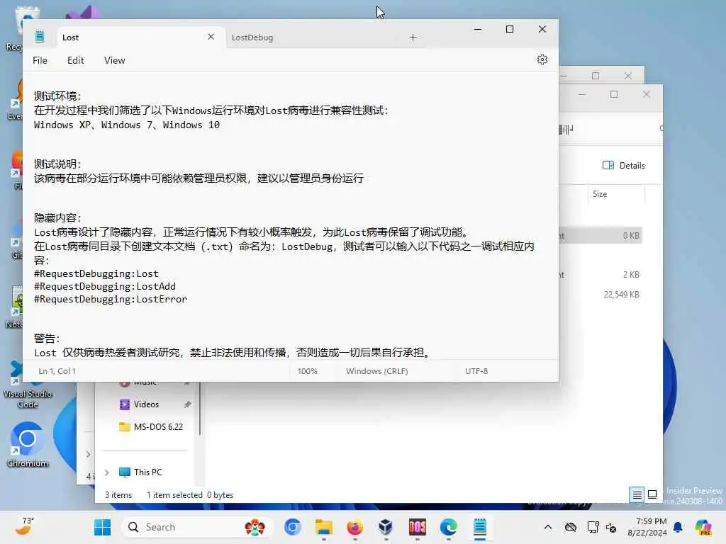Open File Explorer from the taskbar

click(x=323, y=527)
